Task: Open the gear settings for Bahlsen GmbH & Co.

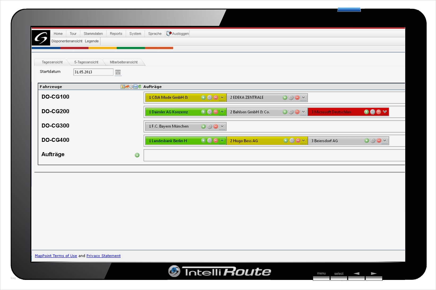Action: (x=291, y=112)
